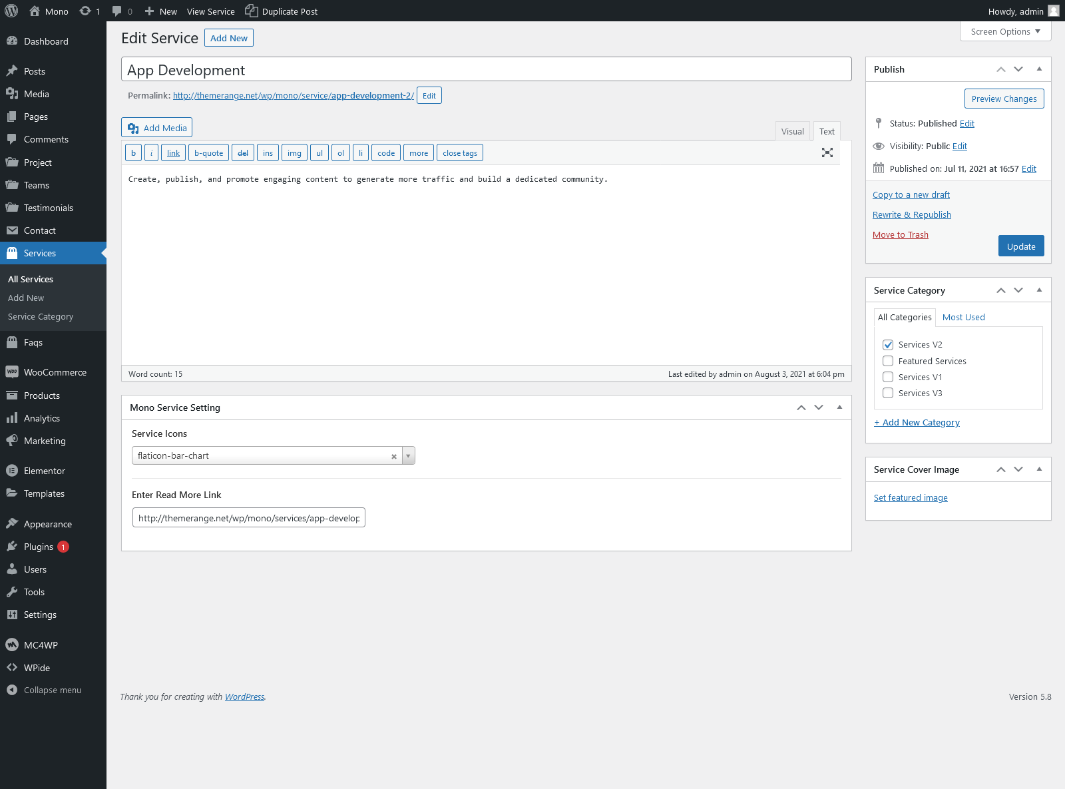Viewport: 1065px width, 789px height.
Task: Insert img tag from toolbar
Action: (294, 152)
